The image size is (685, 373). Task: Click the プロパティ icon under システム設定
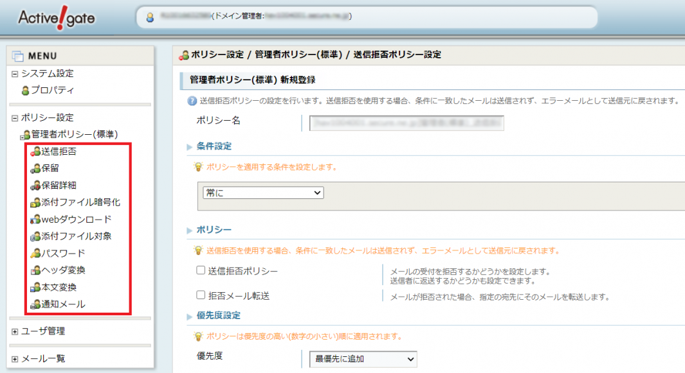pos(26,91)
